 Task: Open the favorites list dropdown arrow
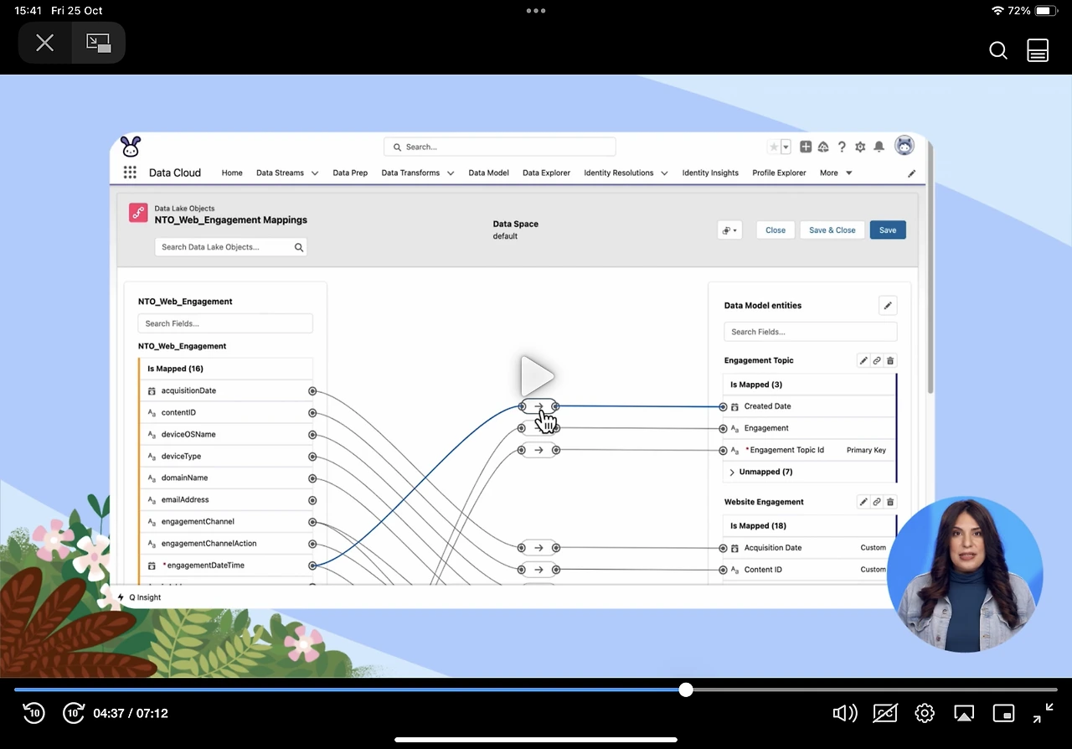786,147
